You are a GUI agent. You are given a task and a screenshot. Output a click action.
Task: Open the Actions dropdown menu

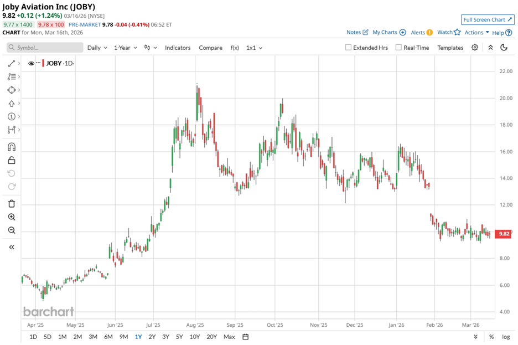click(476, 32)
